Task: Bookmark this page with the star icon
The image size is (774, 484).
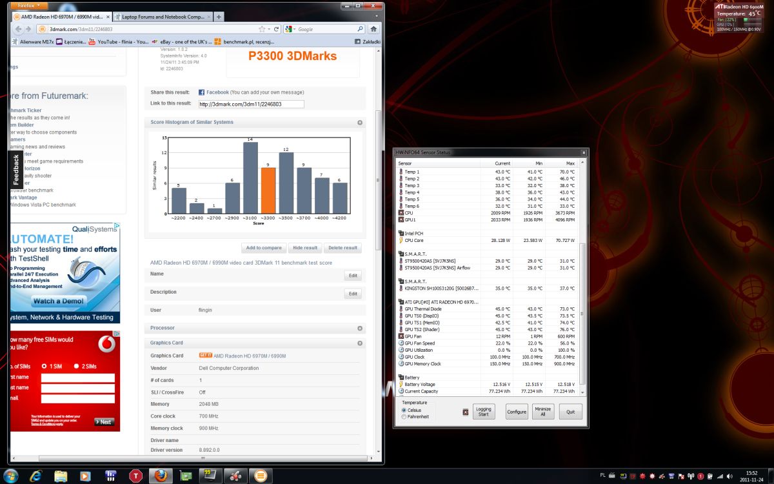Action: coord(262,29)
